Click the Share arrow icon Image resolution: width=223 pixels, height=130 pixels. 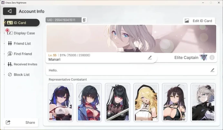(x=8, y=122)
